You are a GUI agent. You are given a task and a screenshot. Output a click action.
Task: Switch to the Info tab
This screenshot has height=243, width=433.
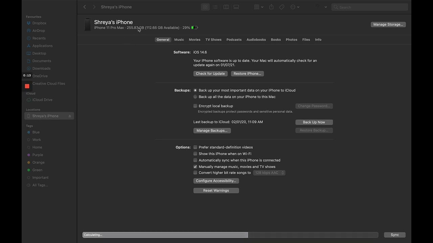tap(318, 39)
